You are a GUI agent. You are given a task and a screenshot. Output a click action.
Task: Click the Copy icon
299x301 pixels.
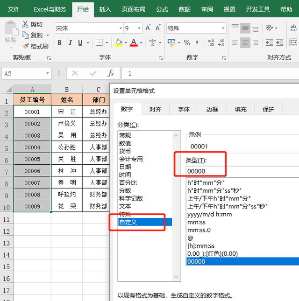coord(25,35)
